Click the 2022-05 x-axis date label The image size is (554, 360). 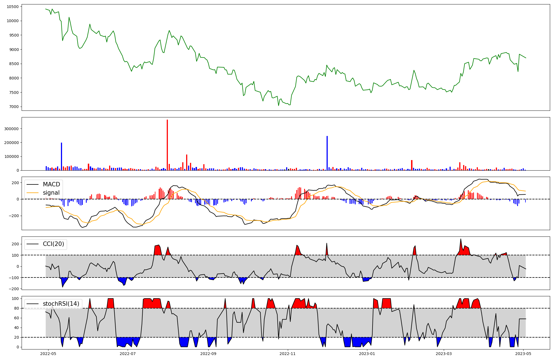48,354
